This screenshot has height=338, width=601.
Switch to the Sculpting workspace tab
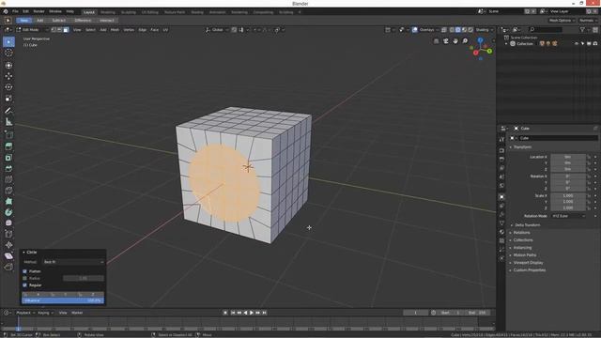tap(128, 12)
